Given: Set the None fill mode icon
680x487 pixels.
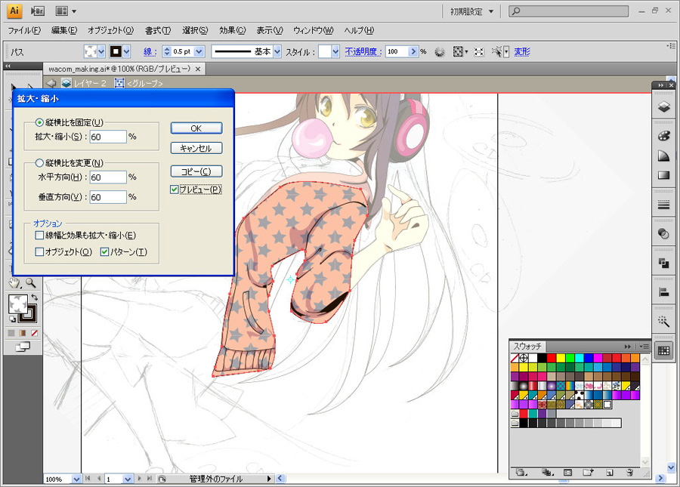Looking at the screenshot, I should click(x=34, y=333).
